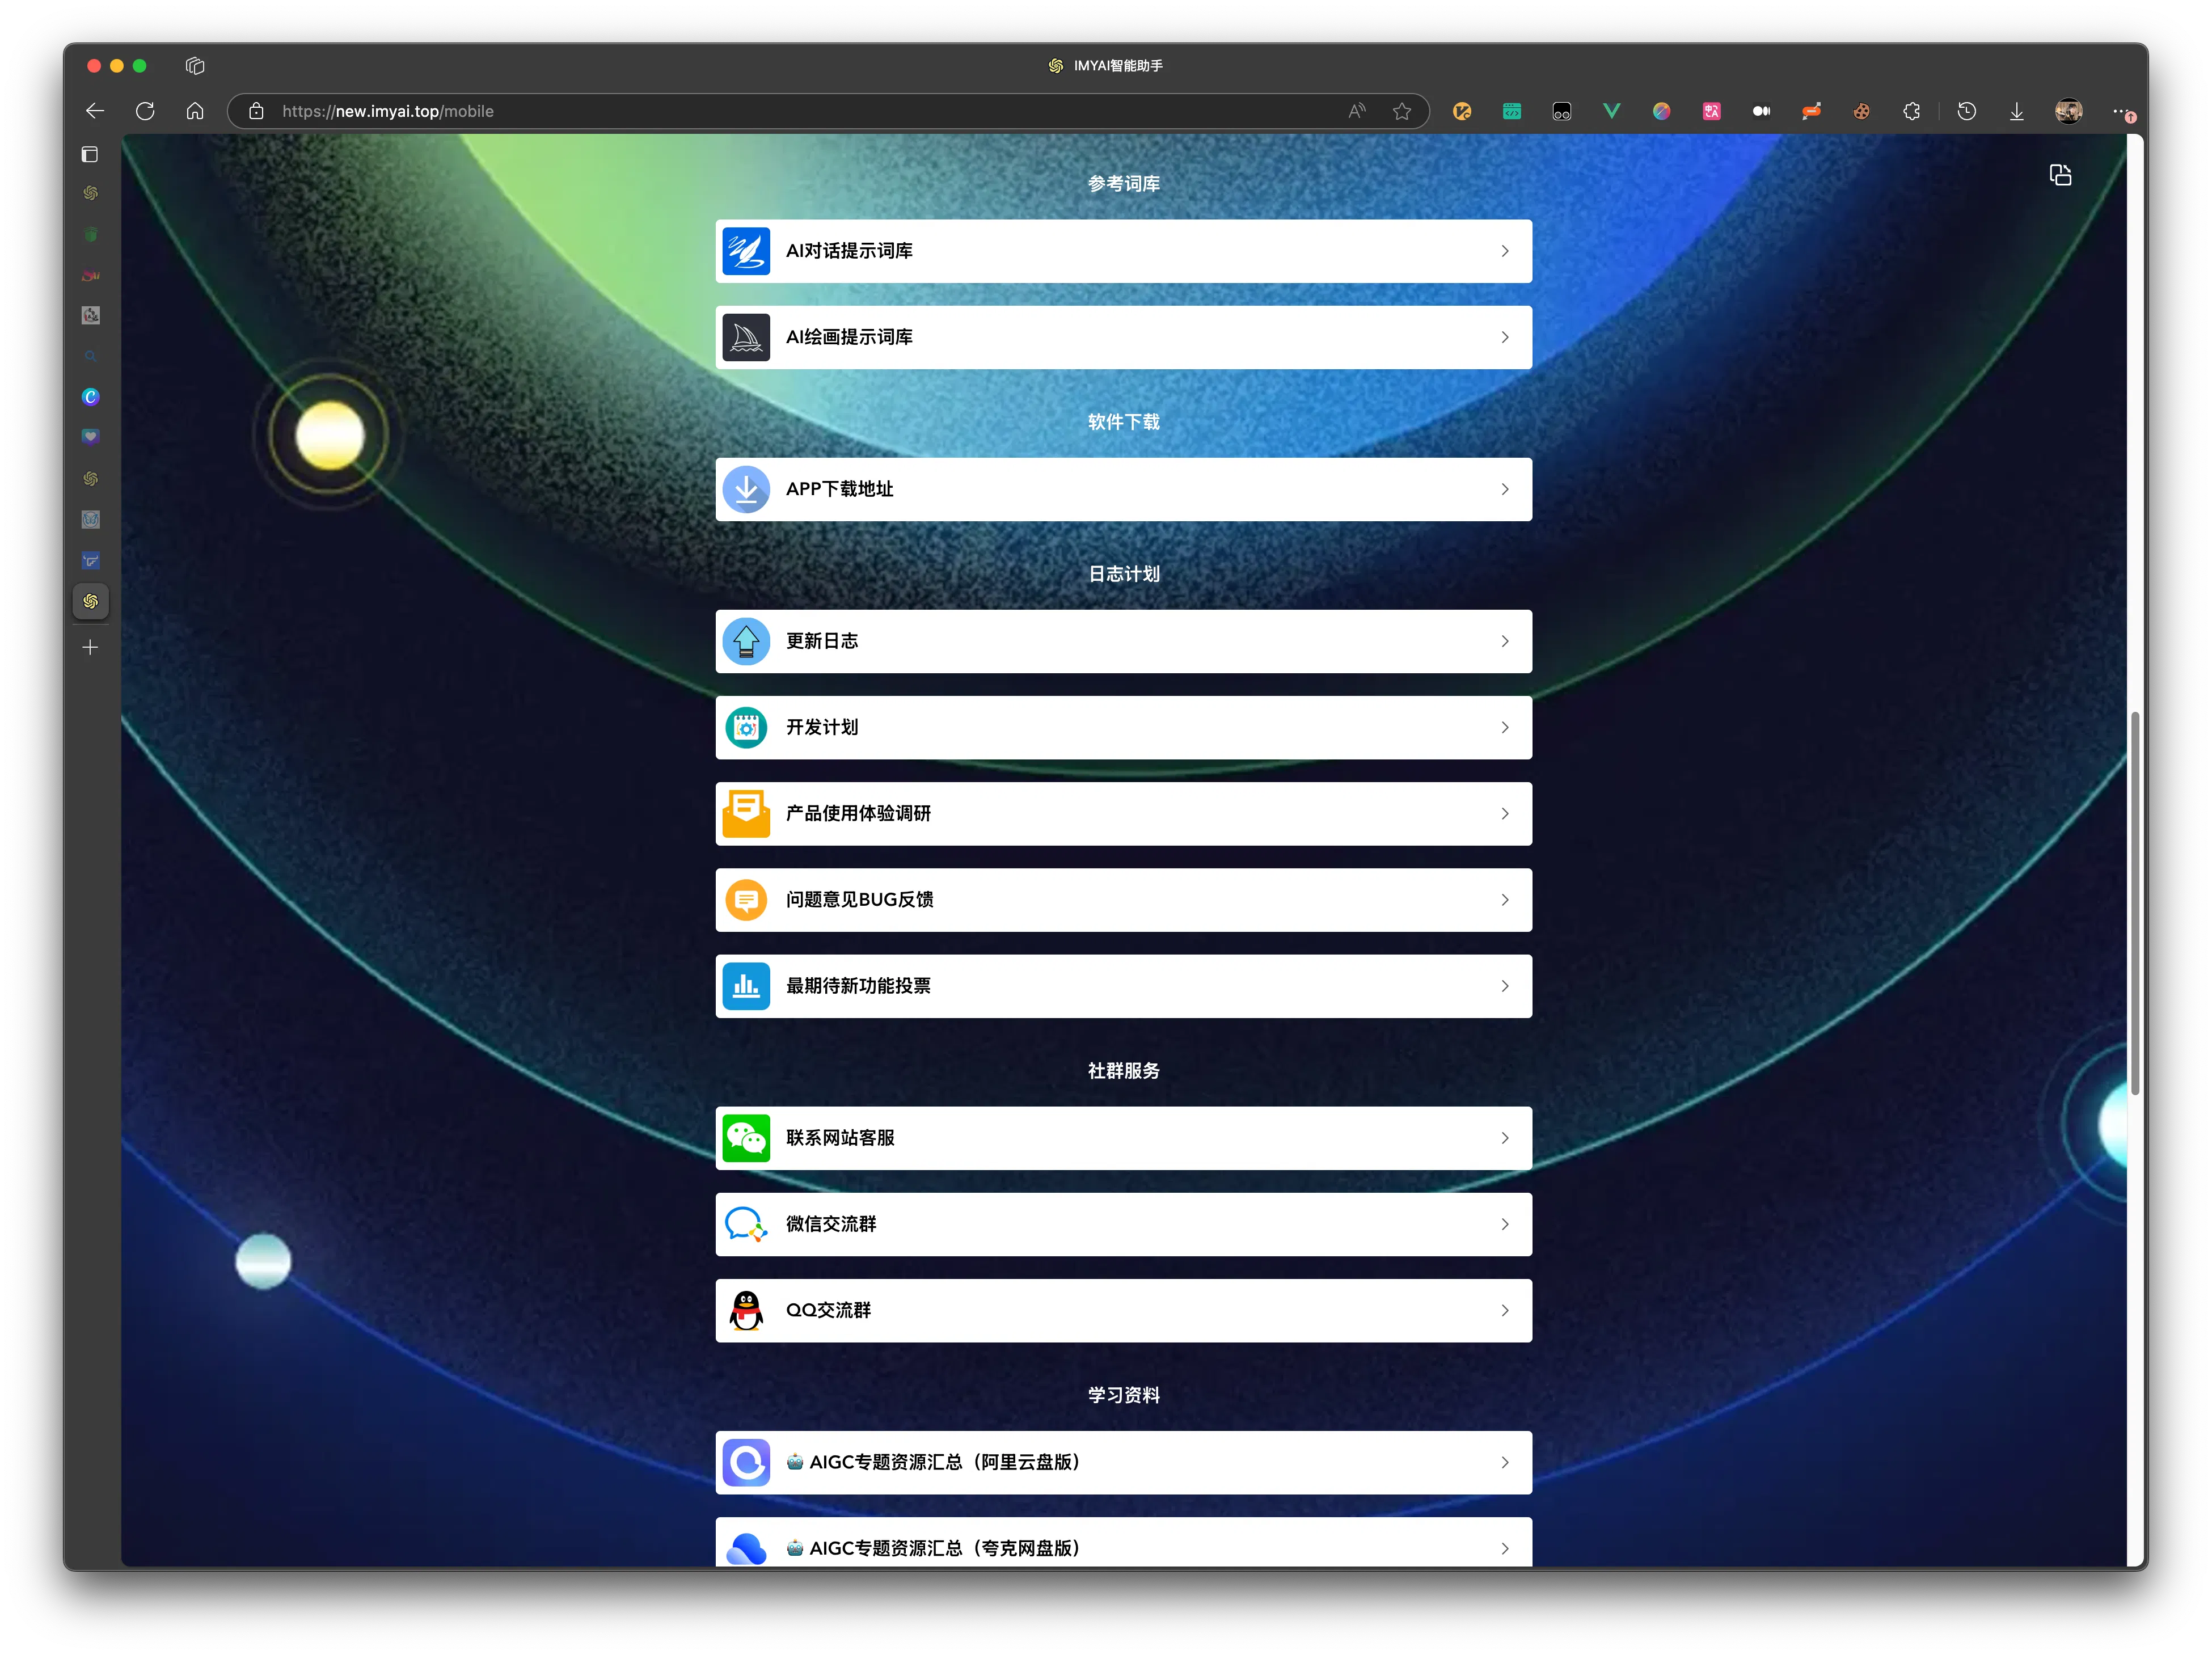Open a new tab with plus button

pyautogui.click(x=90, y=647)
